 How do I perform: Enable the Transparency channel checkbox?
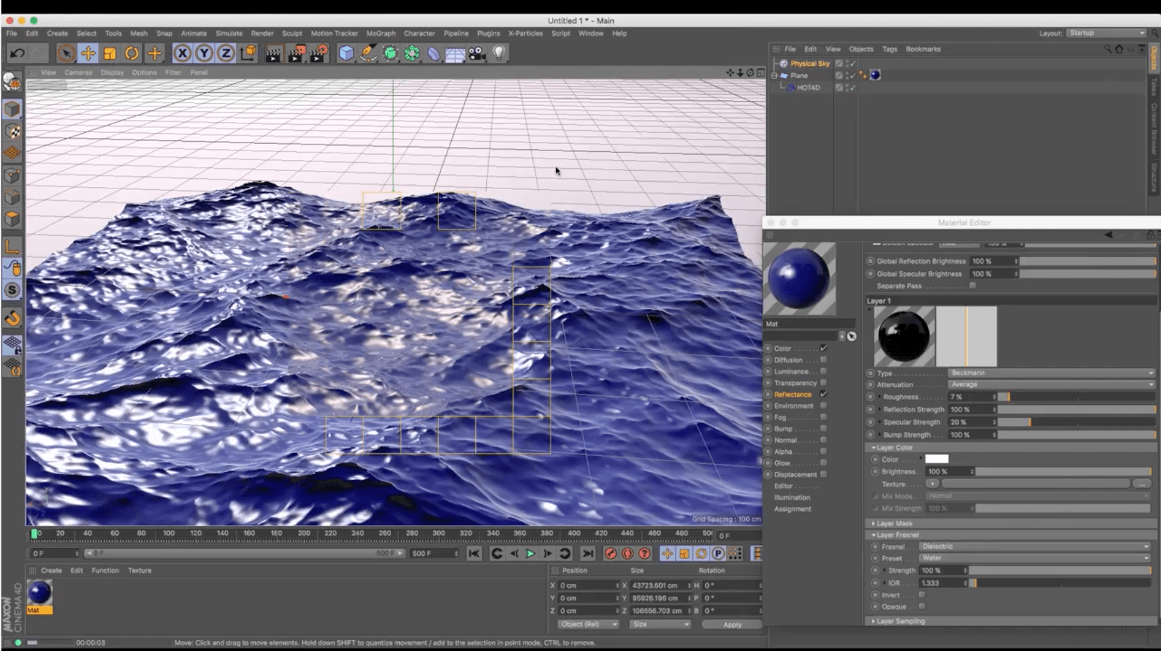pyautogui.click(x=824, y=382)
